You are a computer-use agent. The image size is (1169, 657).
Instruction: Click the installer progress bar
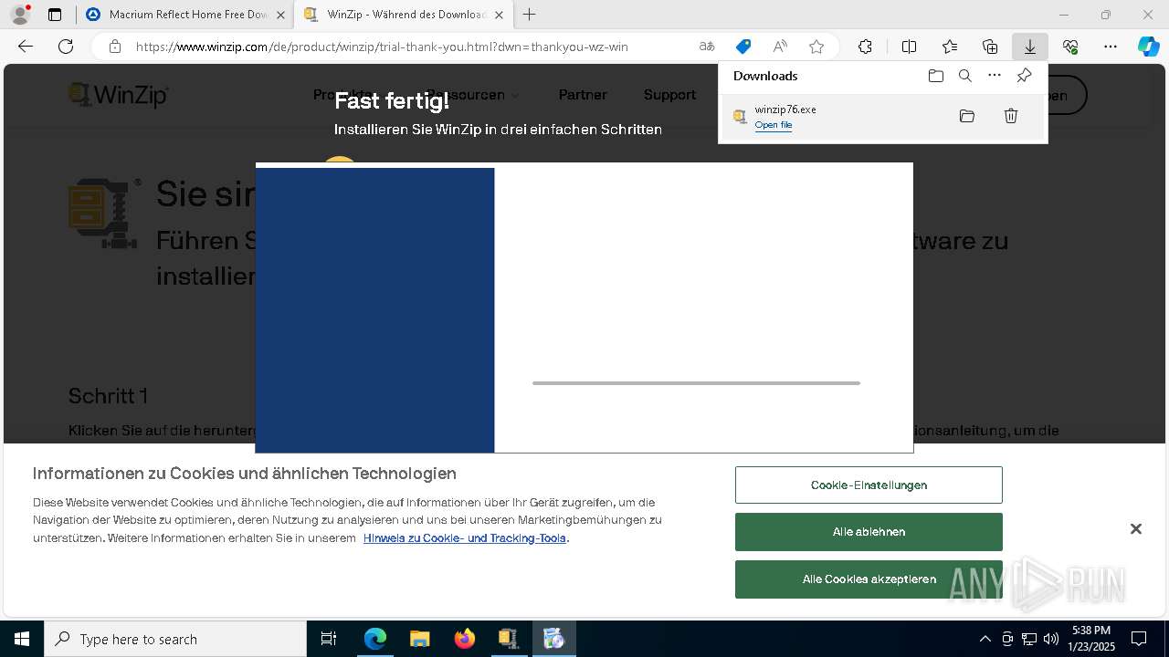tap(696, 383)
